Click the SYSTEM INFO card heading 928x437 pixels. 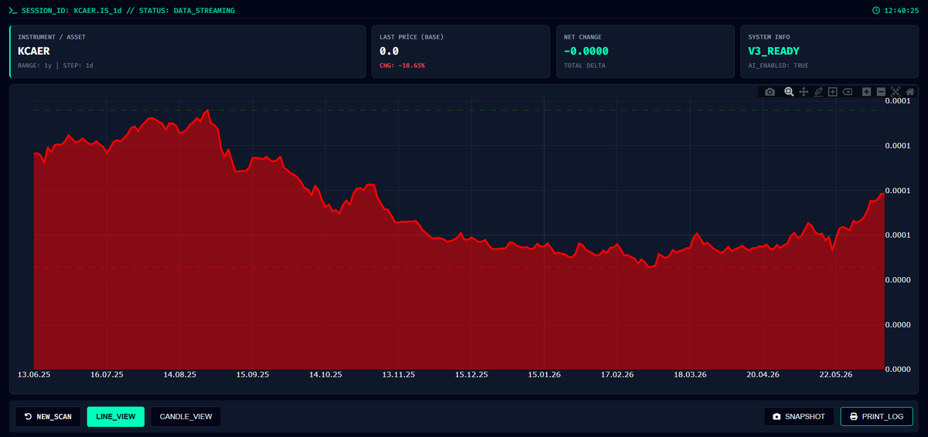(x=769, y=37)
